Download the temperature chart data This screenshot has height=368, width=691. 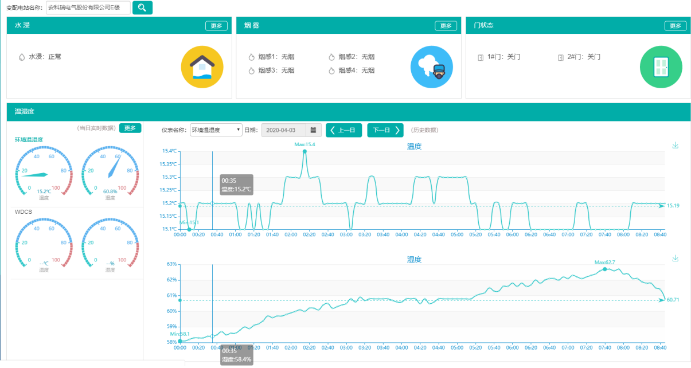coord(675,146)
